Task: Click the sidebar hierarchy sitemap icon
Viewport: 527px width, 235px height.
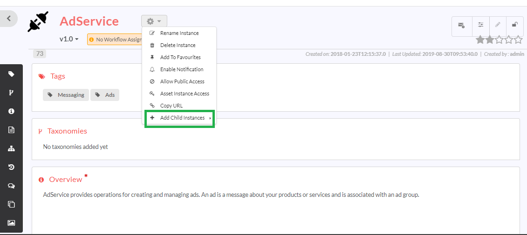Action: (x=11, y=148)
